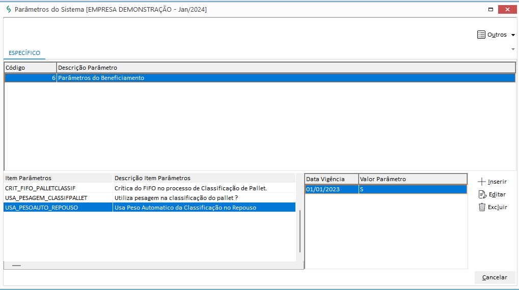
Task: Click the Excluir button label
Action: point(498,207)
